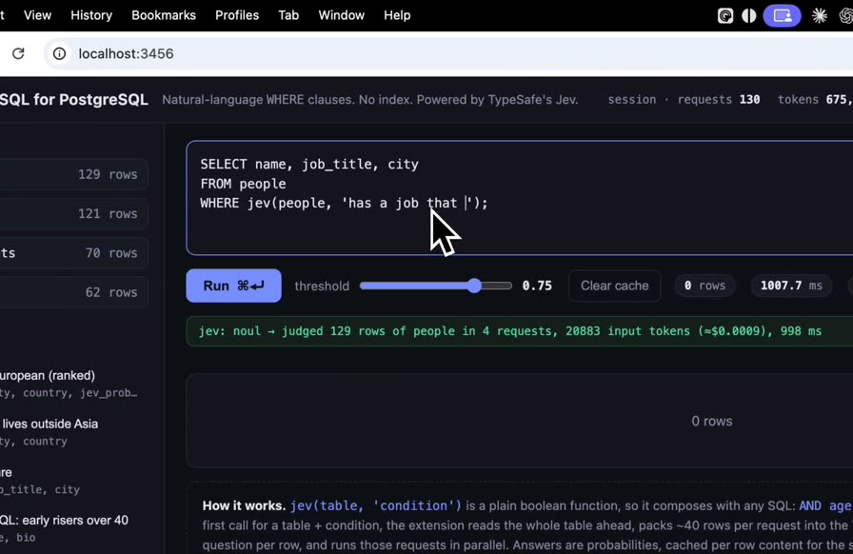Reload the page with the refresh icon
Image resolution: width=853 pixels, height=554 pixels.
(18, 53)
